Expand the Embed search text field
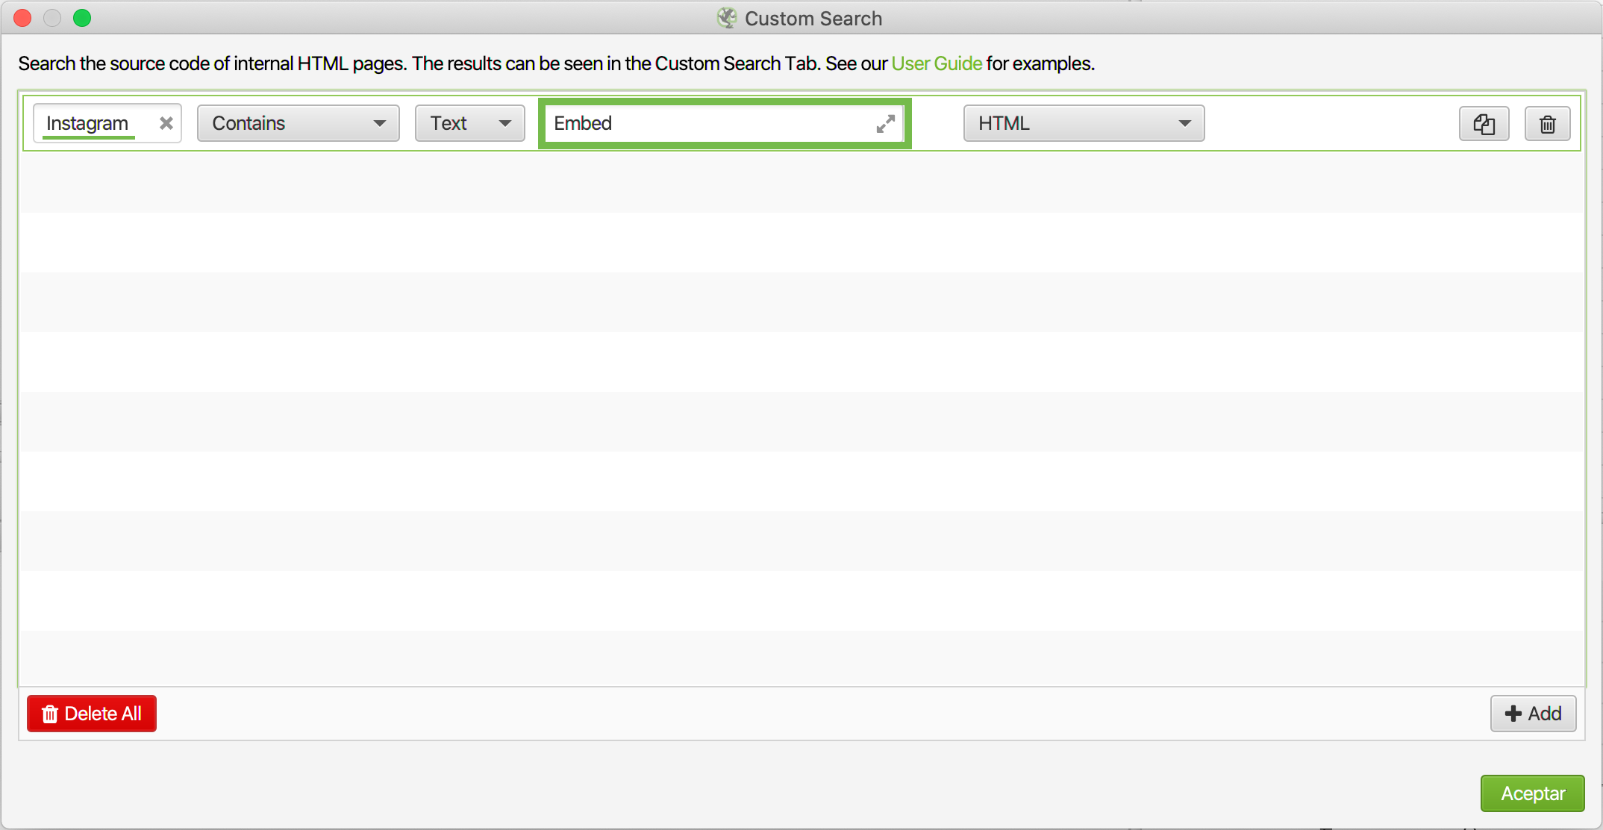Image resolution: width=1603 pixels, height=830 pixels. coord(885,124)
